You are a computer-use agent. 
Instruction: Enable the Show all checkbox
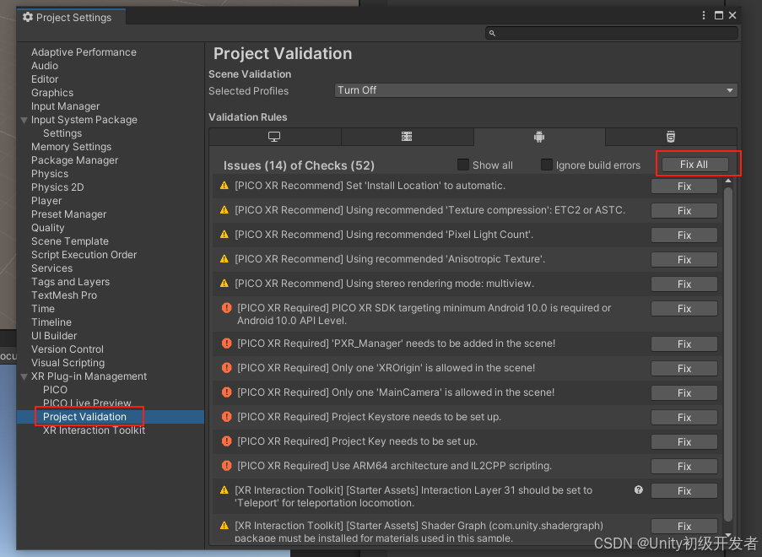[x=463, y=165]
